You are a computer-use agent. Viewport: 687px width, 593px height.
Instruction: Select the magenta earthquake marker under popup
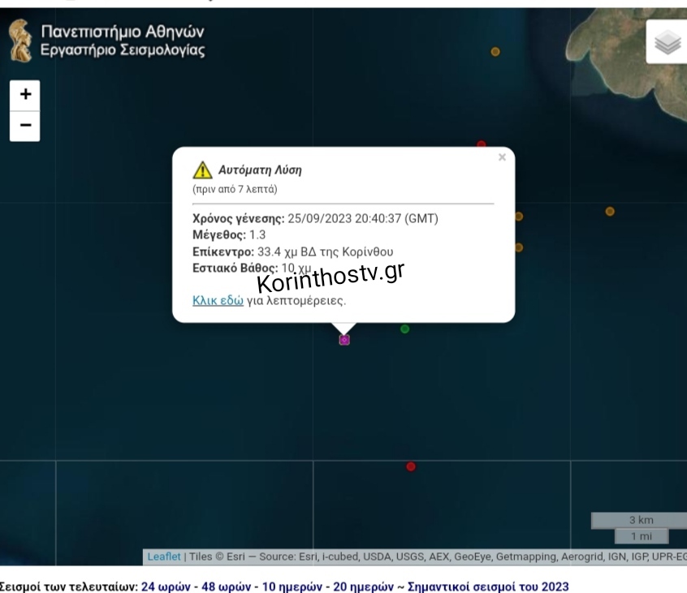(344, 340)
